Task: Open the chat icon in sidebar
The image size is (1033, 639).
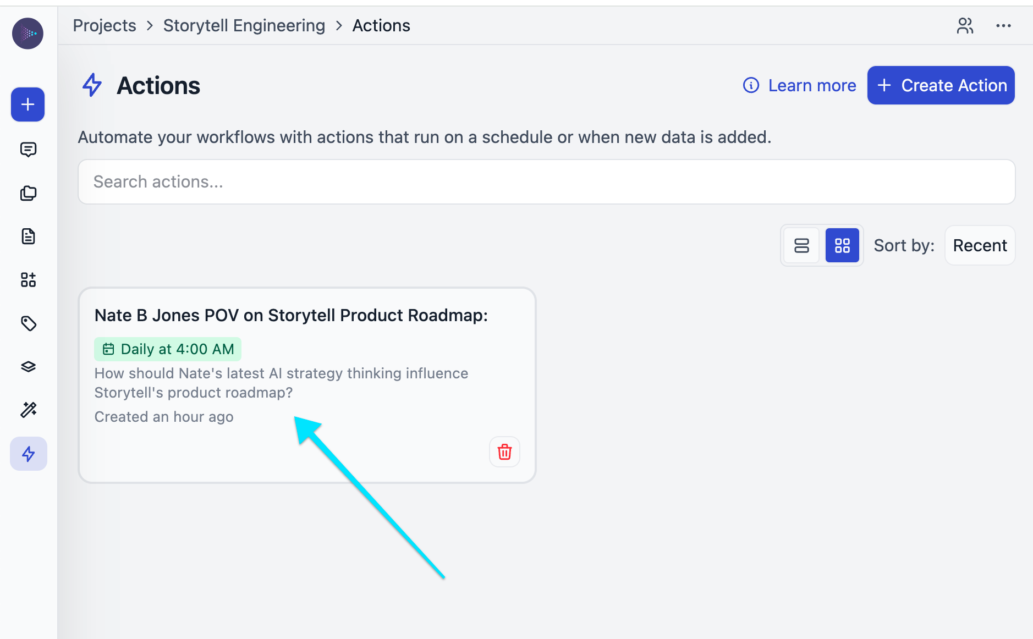Action: [28, 150]
